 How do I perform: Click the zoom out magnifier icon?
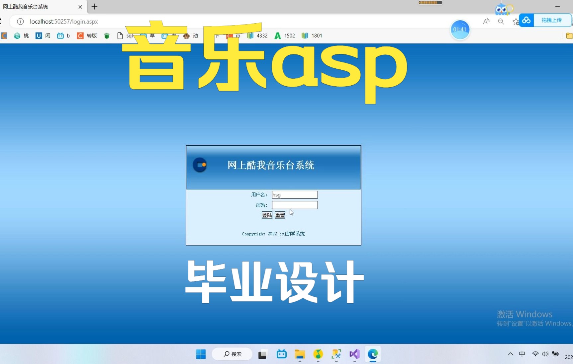(501, 22)
